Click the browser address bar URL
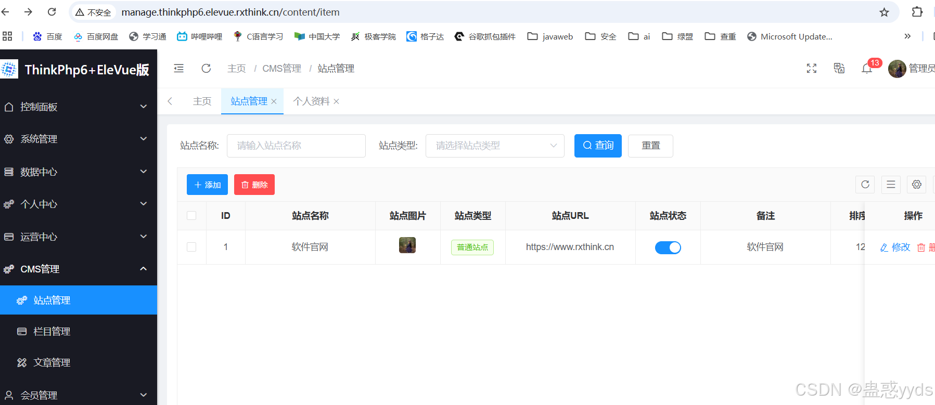This screenshot has width=935, height=405. [230, 12]
